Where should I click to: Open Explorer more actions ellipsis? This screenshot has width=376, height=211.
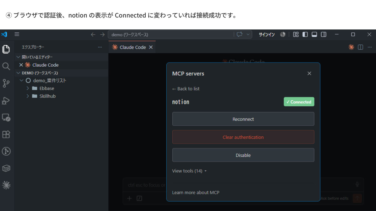(x=100, y=47)
